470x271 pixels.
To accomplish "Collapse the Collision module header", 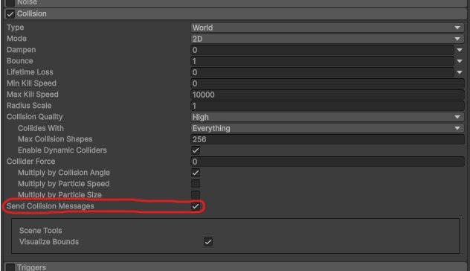I will (x=236, y=14).
